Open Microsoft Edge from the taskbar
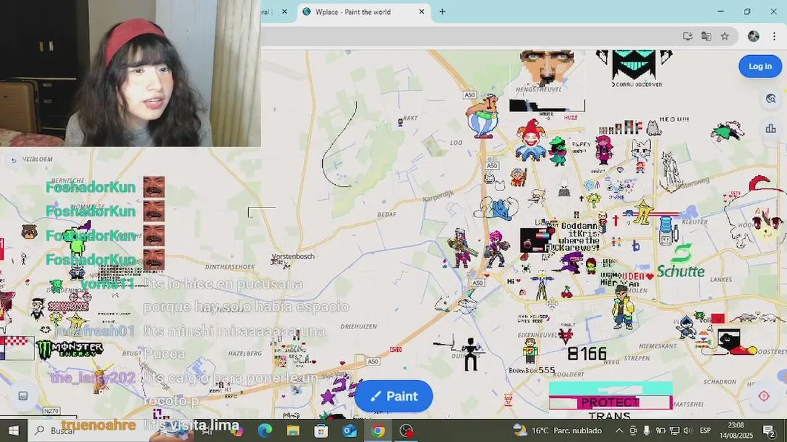The width and height of the screenshot is (787, 442). [265, 430]
